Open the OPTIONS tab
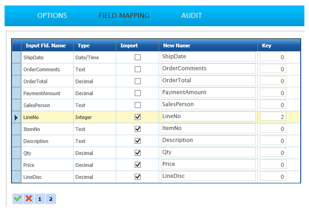Viewport: 309px width, 211px height. [52, 16]
